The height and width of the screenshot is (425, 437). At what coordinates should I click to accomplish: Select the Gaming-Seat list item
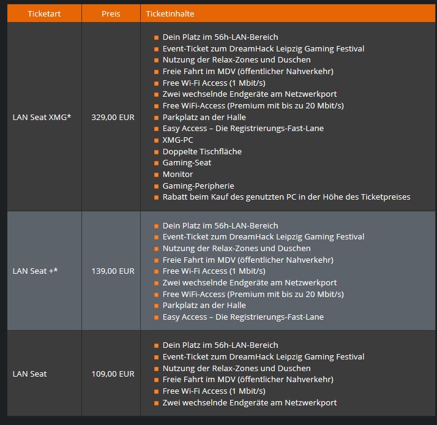tap(187, 163)
